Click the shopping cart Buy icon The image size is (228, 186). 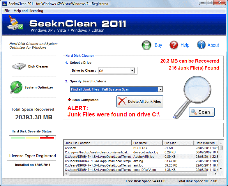(x=146, y=45)
